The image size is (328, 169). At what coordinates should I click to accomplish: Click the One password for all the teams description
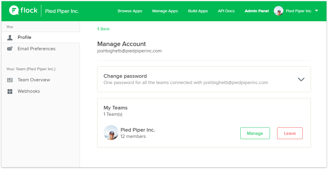pos(186,83)
